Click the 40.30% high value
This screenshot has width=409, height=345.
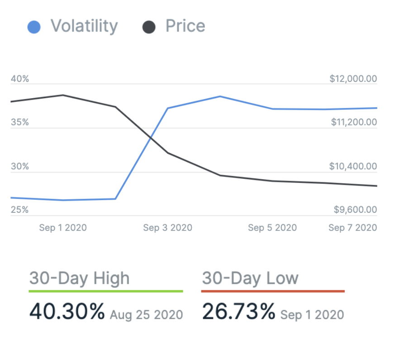click(67, 311)
